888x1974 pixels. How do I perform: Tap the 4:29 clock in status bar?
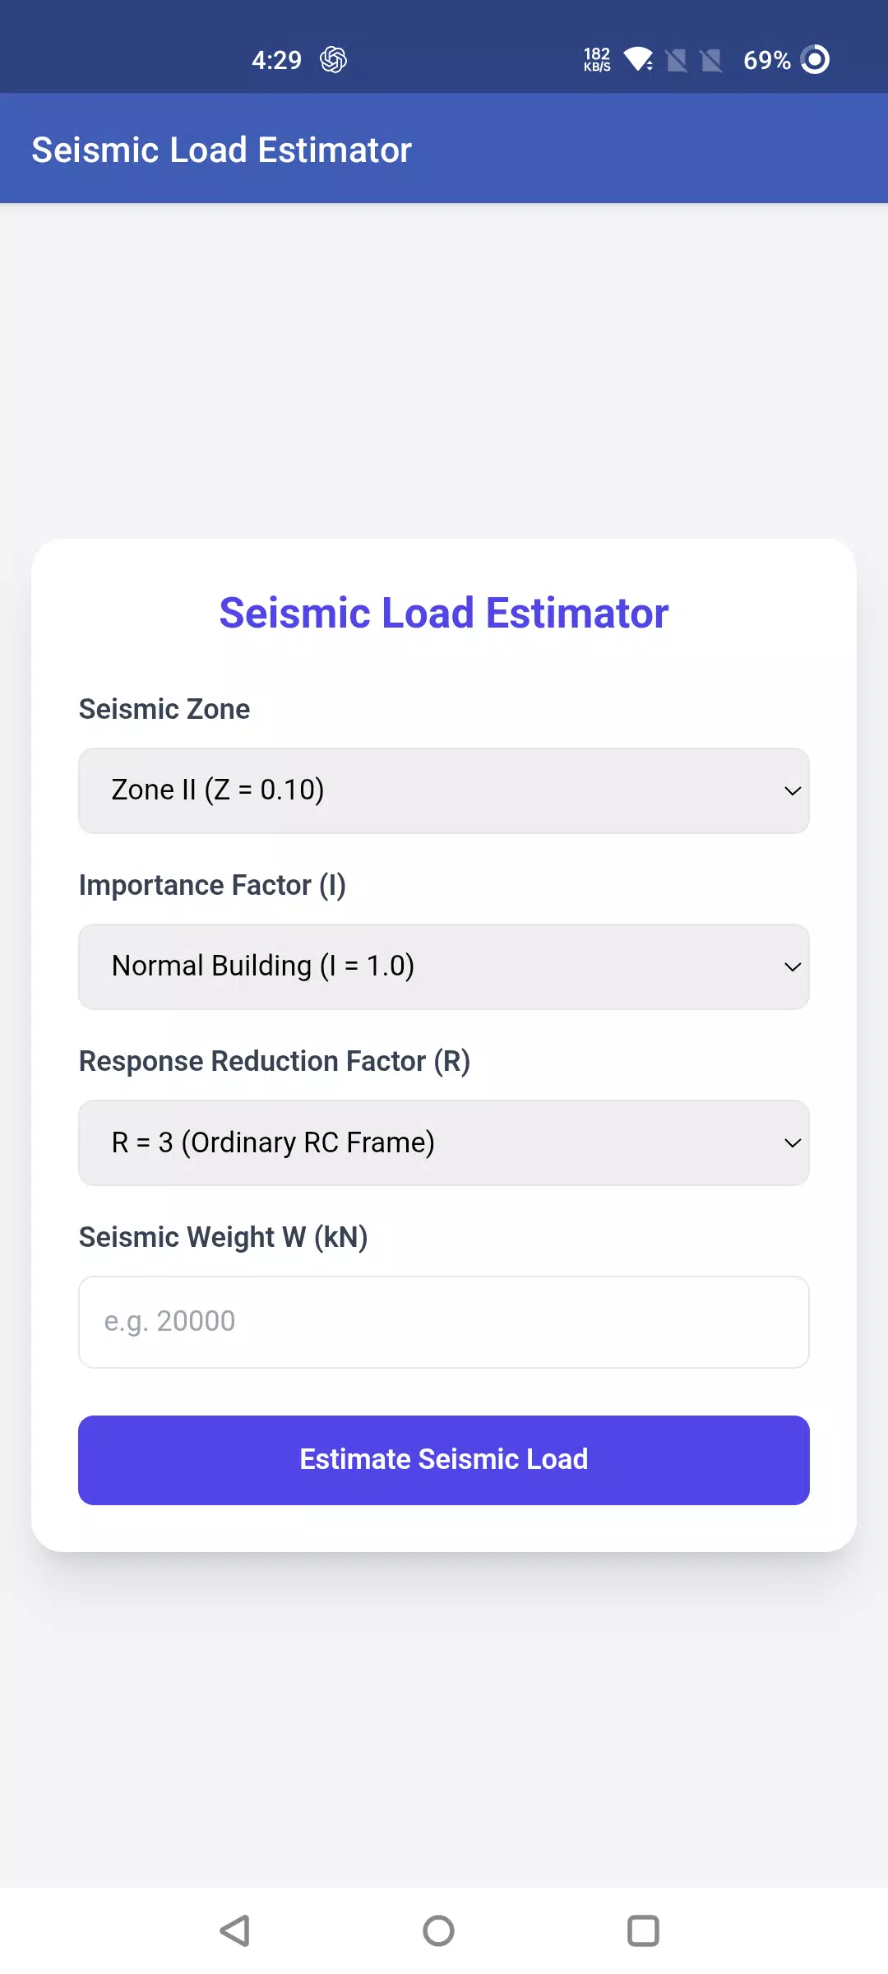coord(276,60)
